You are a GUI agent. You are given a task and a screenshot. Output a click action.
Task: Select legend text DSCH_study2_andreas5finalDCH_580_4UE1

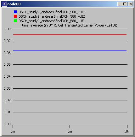coord(52,16)
